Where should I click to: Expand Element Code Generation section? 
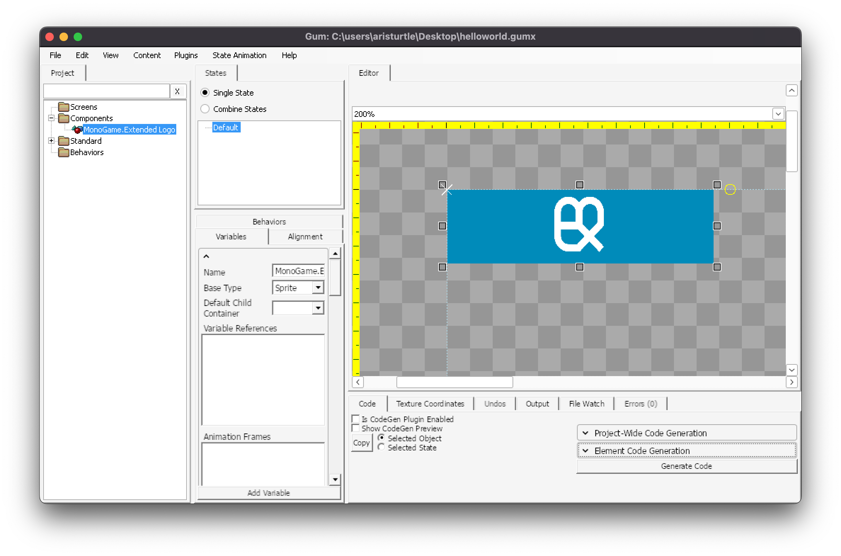click(687, 451)
